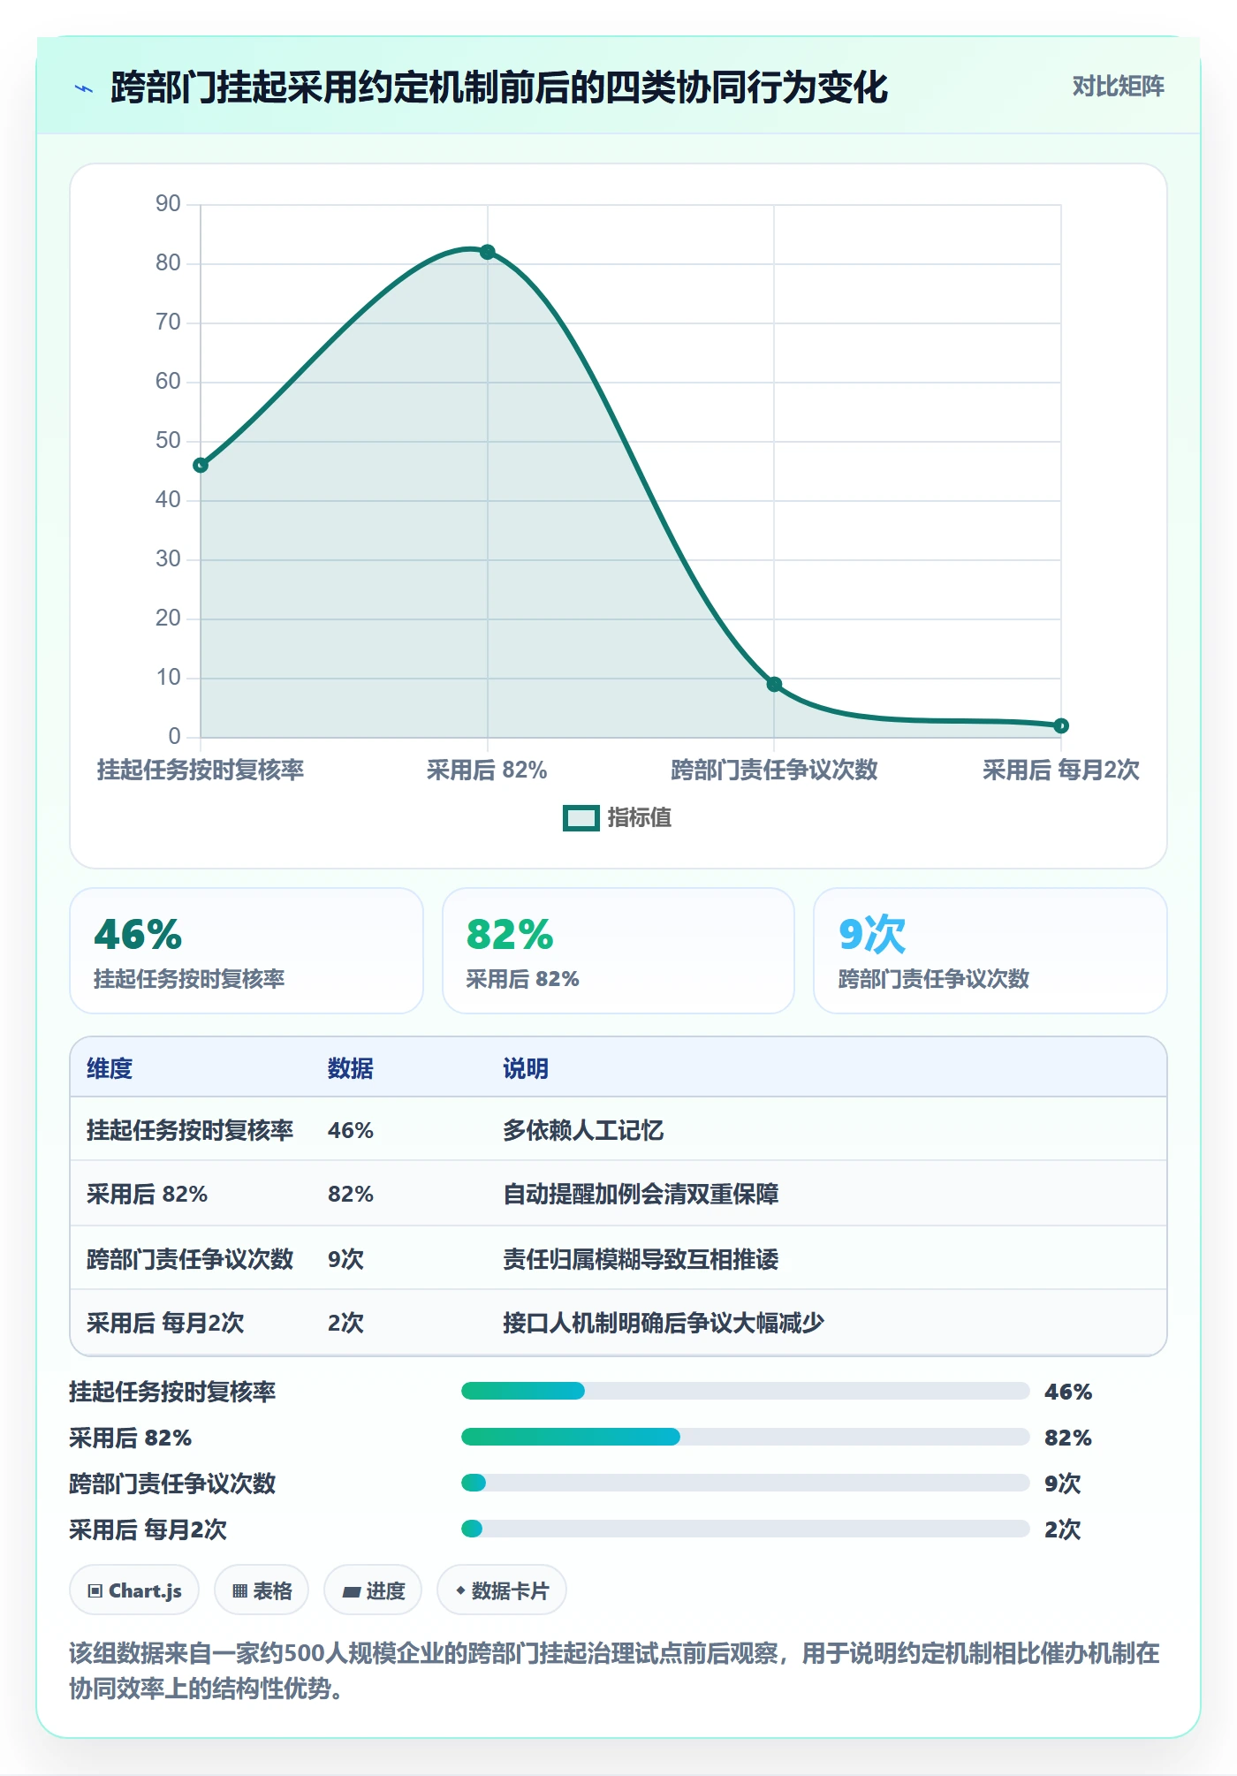Viewport: 1237px width, 1776px height.
Task: Open the 82% data card
Action: click(x=618, y=951)
